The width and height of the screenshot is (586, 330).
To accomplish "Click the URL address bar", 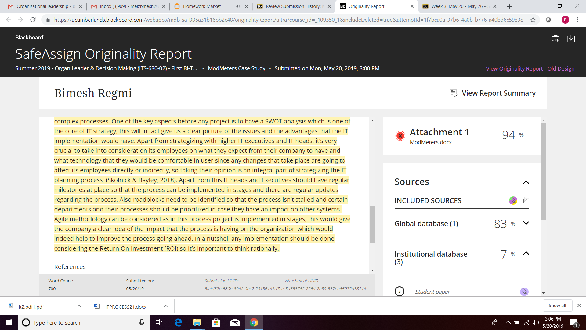I will click(288, 20).
